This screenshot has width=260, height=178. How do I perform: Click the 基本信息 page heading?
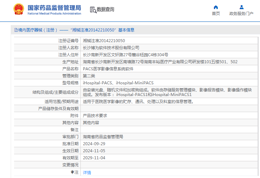click(x=126, y=30)
